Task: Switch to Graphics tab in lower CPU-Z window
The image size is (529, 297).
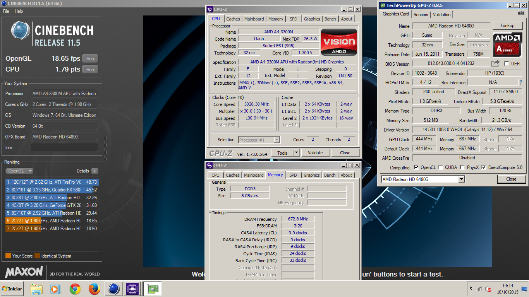Action: pos(312,175)
